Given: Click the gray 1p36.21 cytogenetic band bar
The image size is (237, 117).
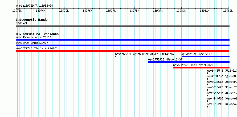Looking at the screenshot, I should 122,26.
